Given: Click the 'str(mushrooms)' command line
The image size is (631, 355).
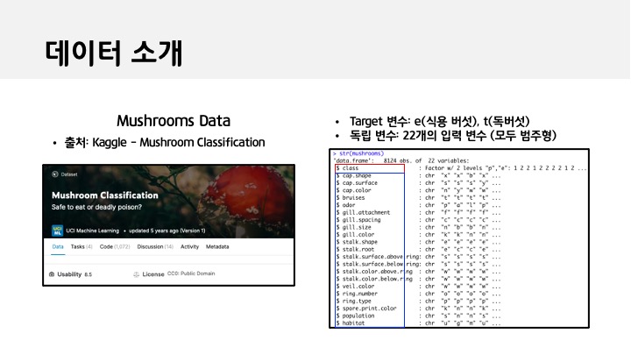Looking at the screenshot, I should click(x=358, y=153).
